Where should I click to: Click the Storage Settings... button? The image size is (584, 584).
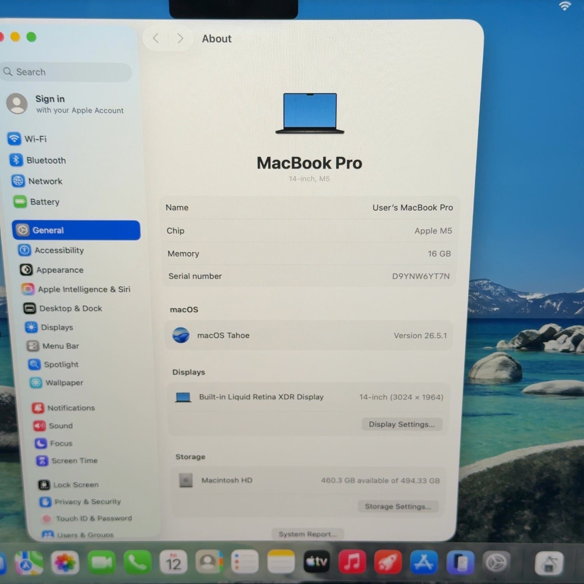[398, 506]
